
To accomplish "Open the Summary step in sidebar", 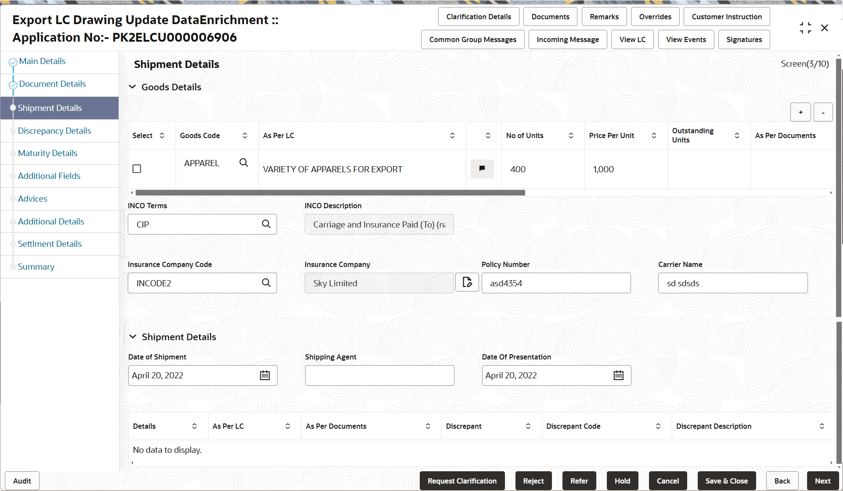I will pos(36,267).
